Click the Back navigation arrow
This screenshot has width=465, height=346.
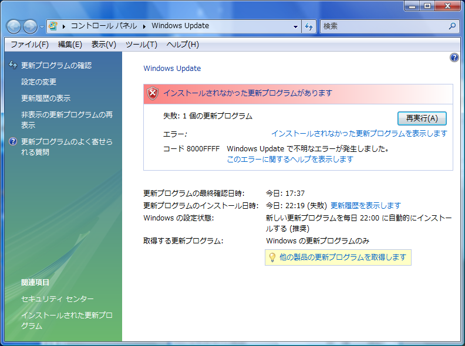14,26
